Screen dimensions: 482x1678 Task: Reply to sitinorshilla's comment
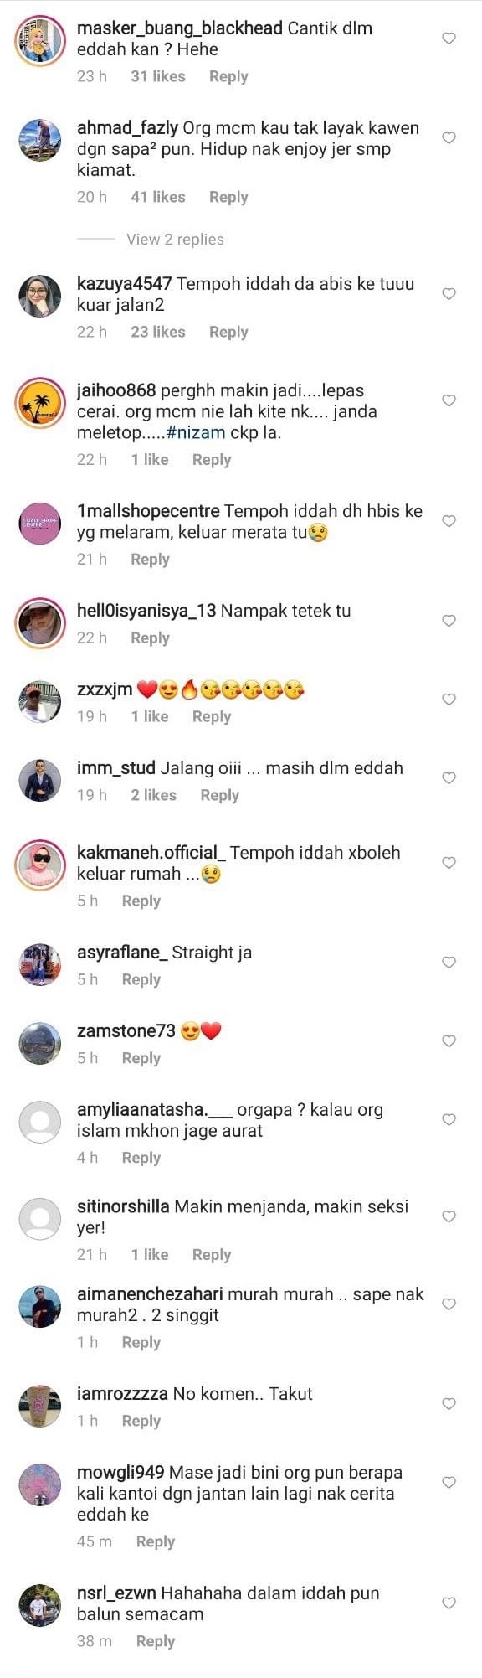[x=211, y=1255]
